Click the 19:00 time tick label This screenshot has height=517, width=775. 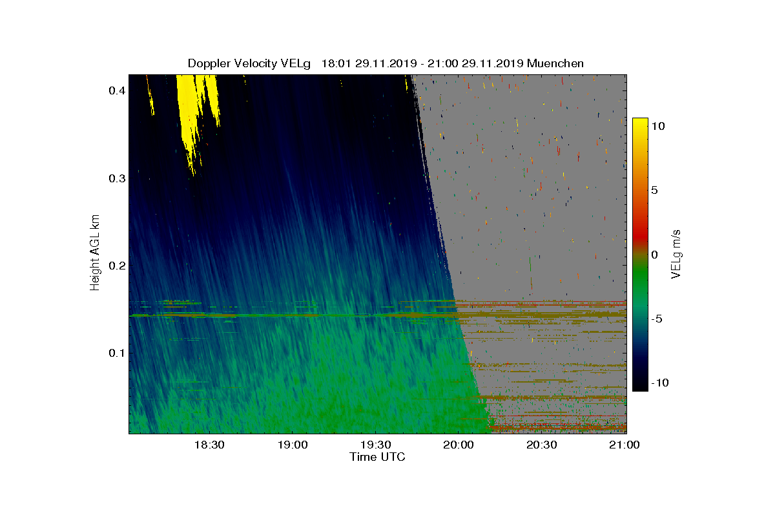click(292, 445)
